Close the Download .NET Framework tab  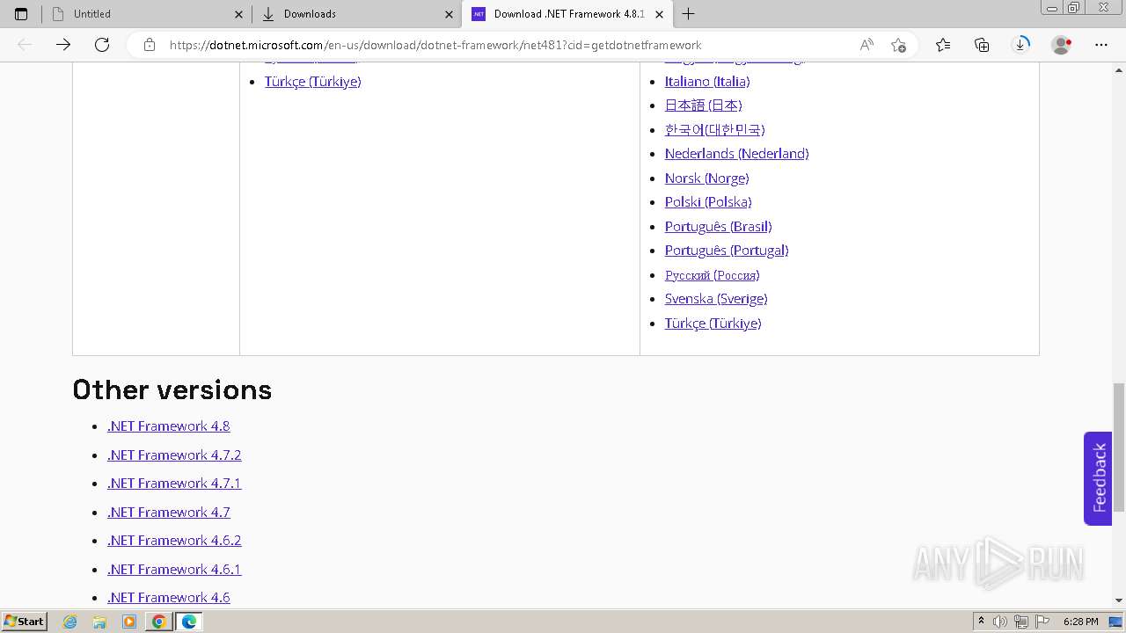(x=659, y=14)
